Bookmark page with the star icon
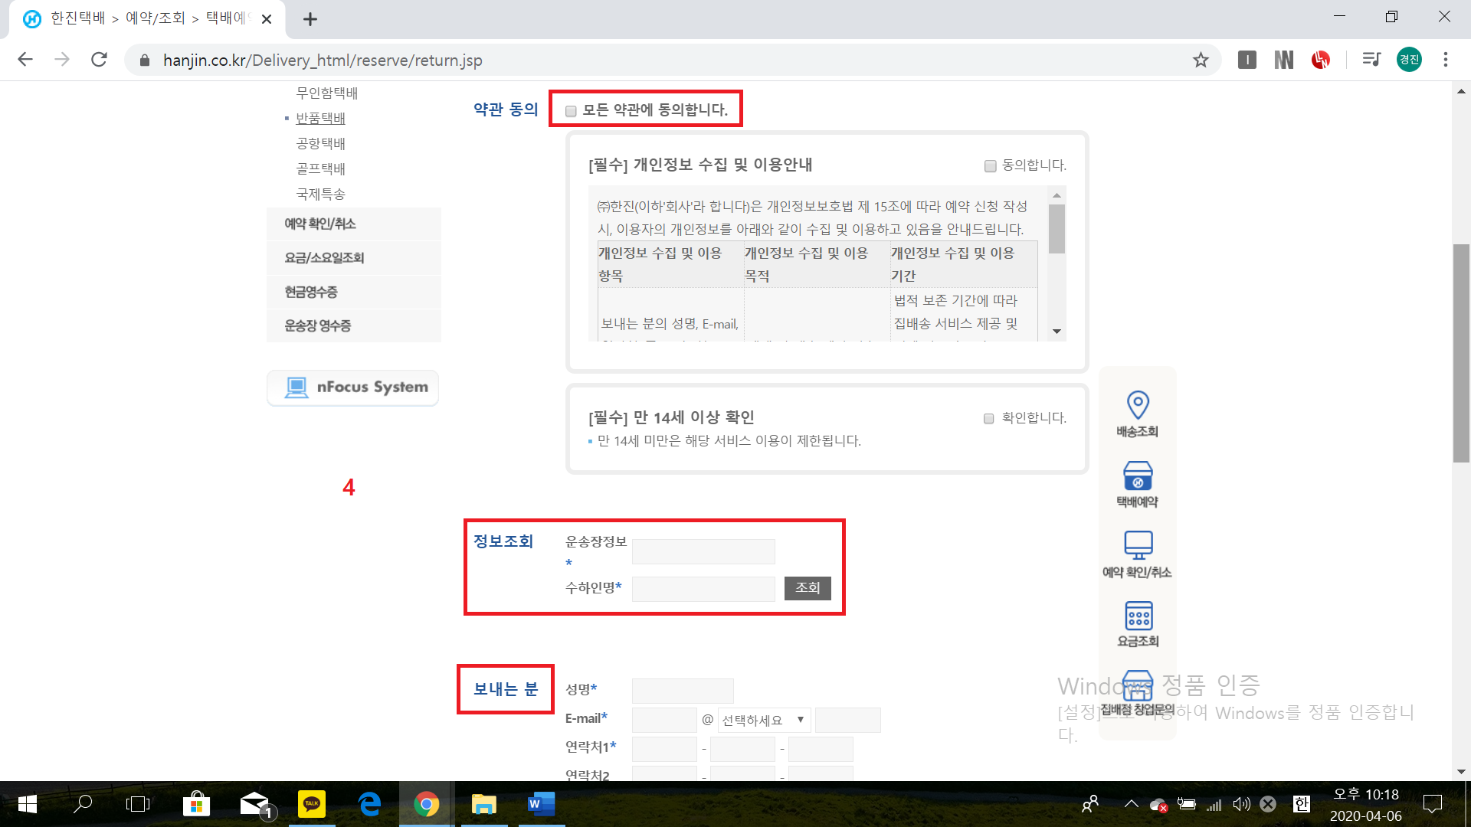This screenshot has width=1471, height=827. [x=1201, y=60]
